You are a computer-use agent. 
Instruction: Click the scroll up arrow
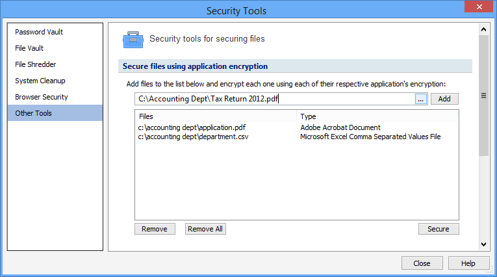[483, 29]
